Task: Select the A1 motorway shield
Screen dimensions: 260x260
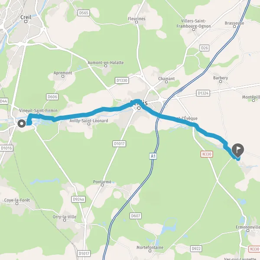Action: tap(153, 156)
